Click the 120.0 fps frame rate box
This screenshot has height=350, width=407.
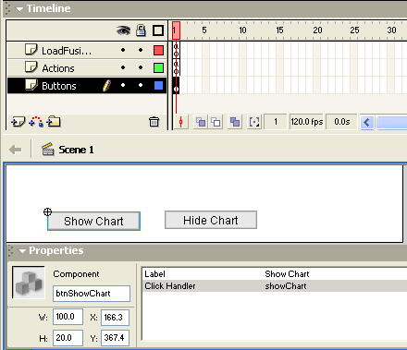pos(306,122)
